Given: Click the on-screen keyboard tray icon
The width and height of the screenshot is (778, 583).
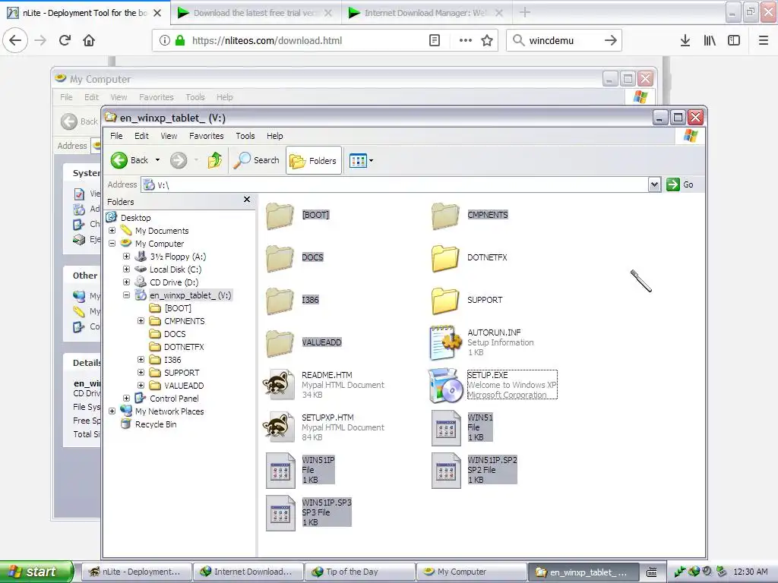Looking at the screenshot, I should coord(652,572).
